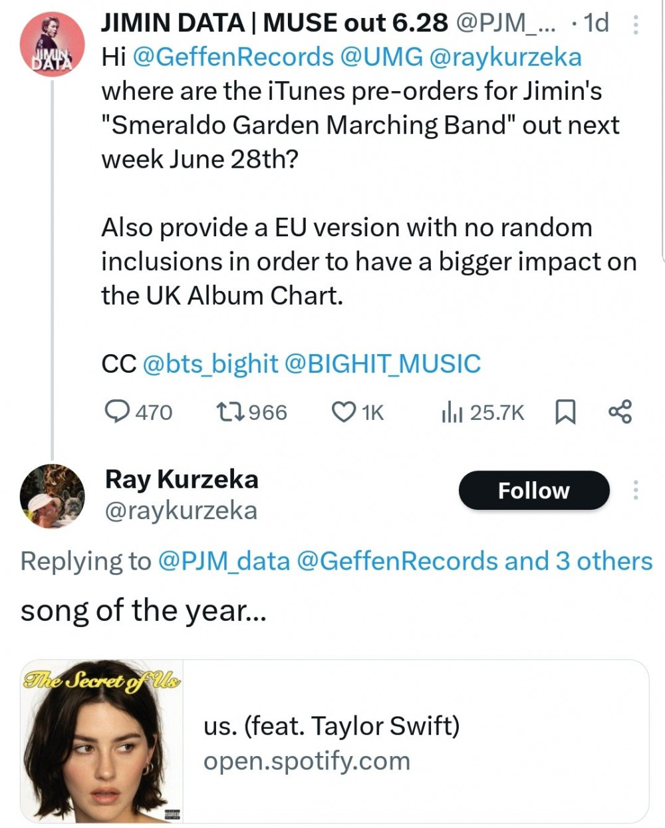Screen dimensions: 665x828
Task: Open the @GeffenRecords mention in tweet
Action: (233, 57)
